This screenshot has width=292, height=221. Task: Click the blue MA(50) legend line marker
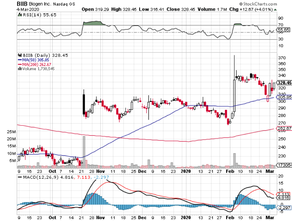20,60
